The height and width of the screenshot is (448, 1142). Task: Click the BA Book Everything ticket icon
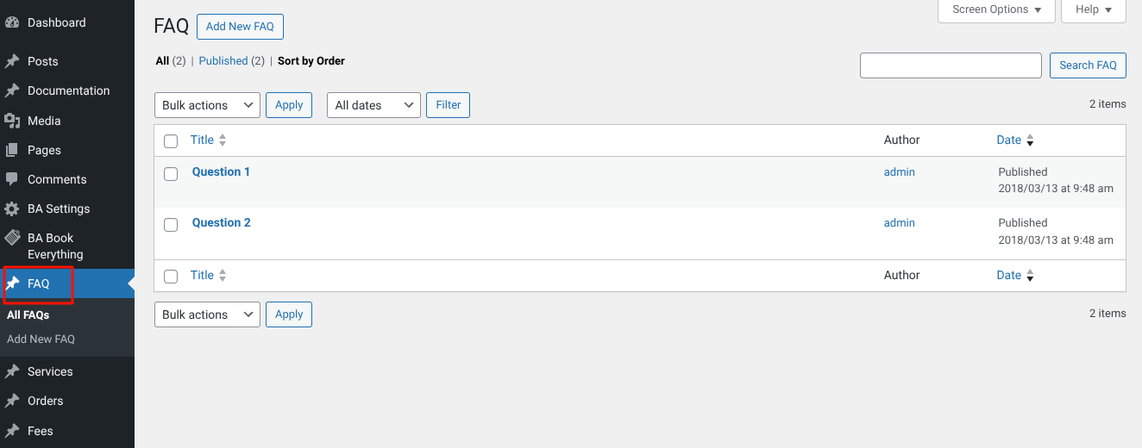(12, 238)
